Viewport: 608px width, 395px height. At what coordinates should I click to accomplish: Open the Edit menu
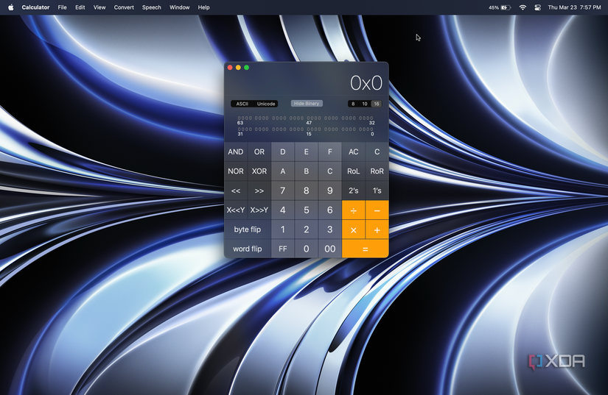tap(80, 7)
